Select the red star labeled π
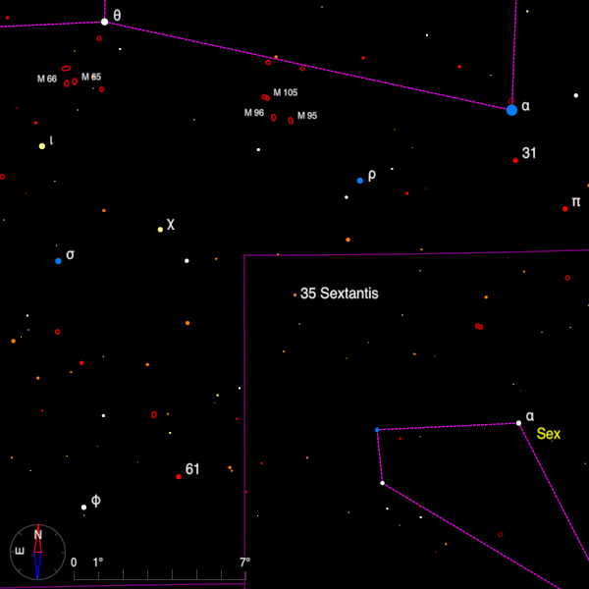This screenshot has width=589, height=589. point(565,209)
